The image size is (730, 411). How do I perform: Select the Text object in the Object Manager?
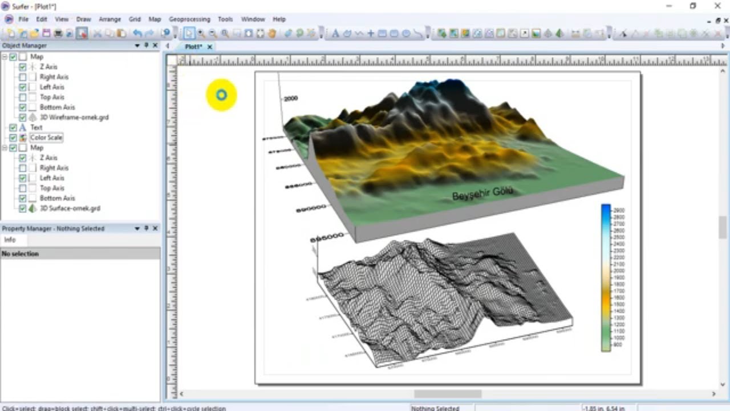[x=36, y=128]
